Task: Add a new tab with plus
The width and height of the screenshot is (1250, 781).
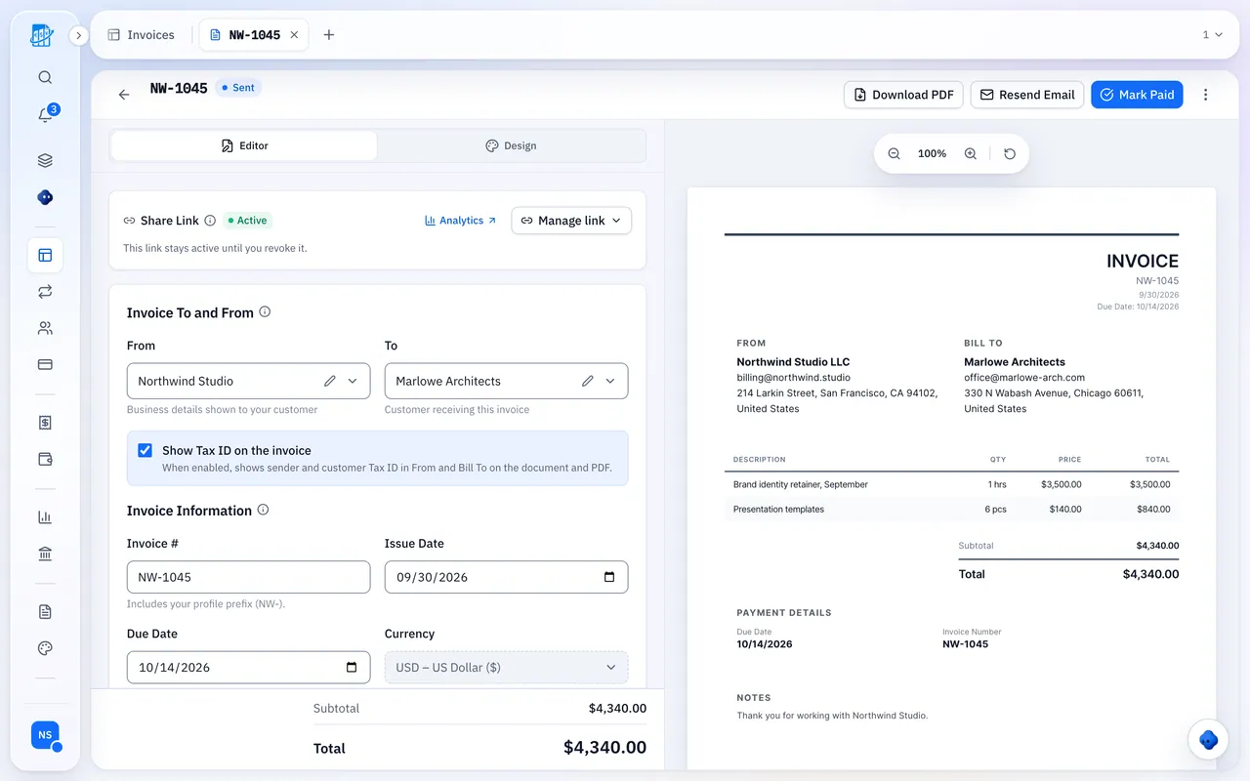Action: 329,35
